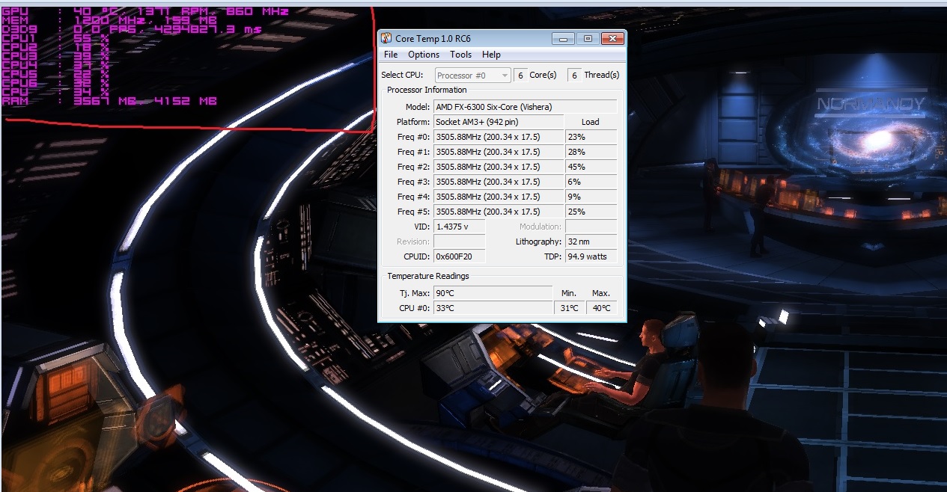
Task: Click the Core Temp title bar icon
Action: pyautogui.click(x=386, y=38)
